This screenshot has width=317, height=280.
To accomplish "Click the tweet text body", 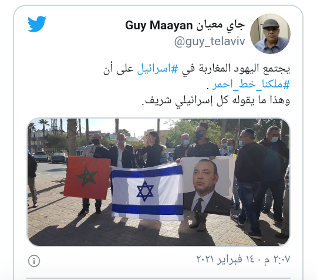I will 197,85.
